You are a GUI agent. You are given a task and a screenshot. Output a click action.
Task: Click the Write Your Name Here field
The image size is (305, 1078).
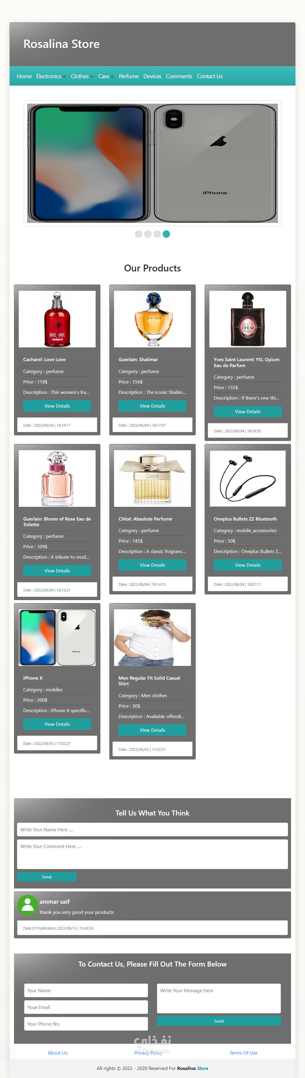tap(152, 830)
